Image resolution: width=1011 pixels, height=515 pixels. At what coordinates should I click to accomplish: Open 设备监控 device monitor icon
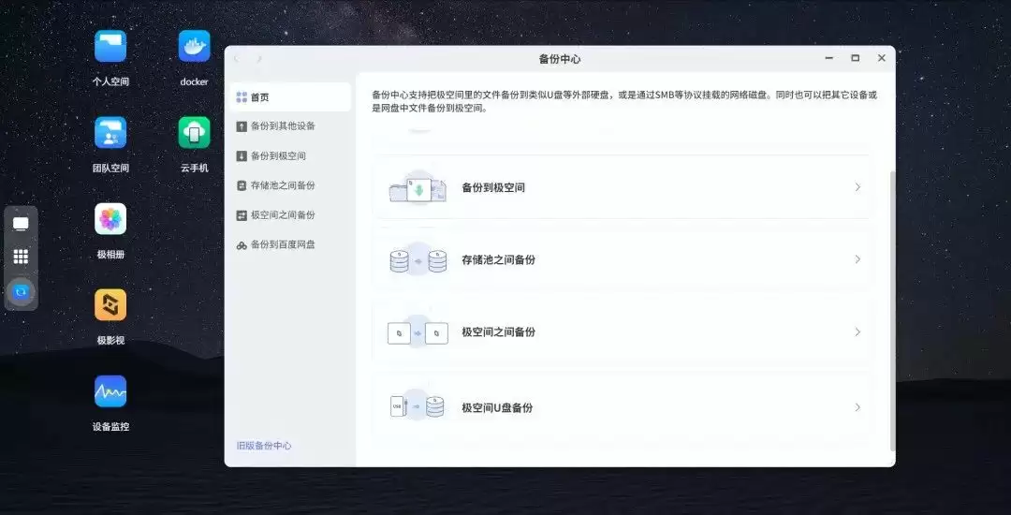click(110, 391)
